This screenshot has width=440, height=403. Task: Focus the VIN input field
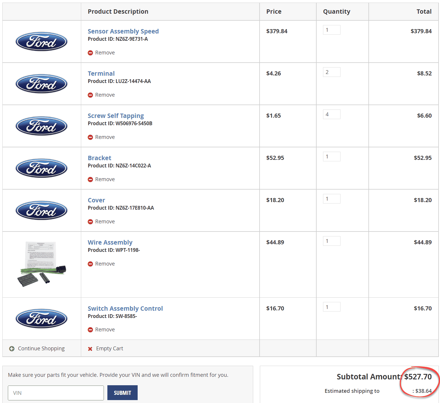tap(56, 393)
